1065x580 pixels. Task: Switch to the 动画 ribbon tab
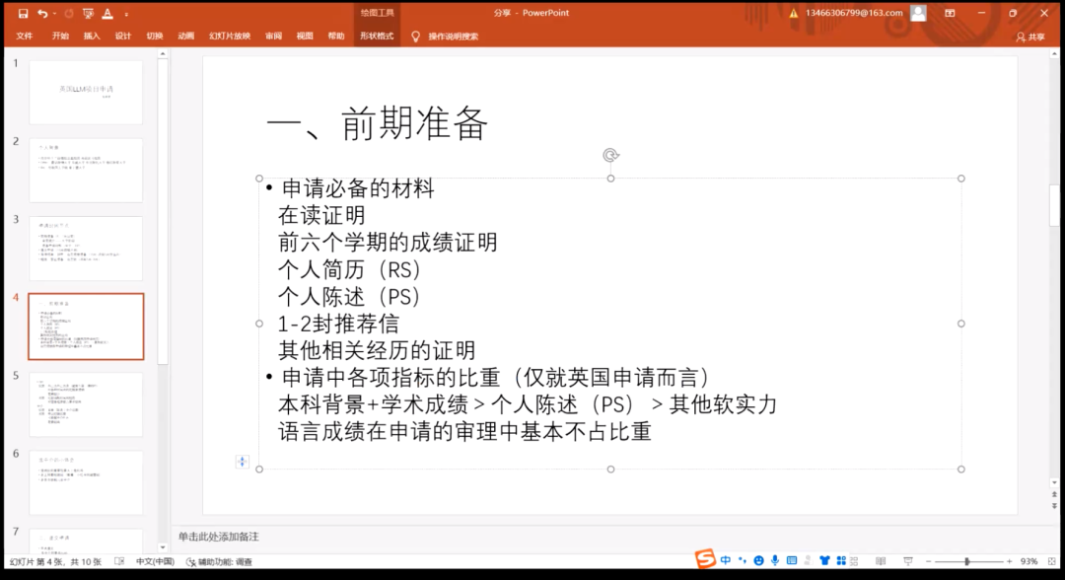coord(185,36)
